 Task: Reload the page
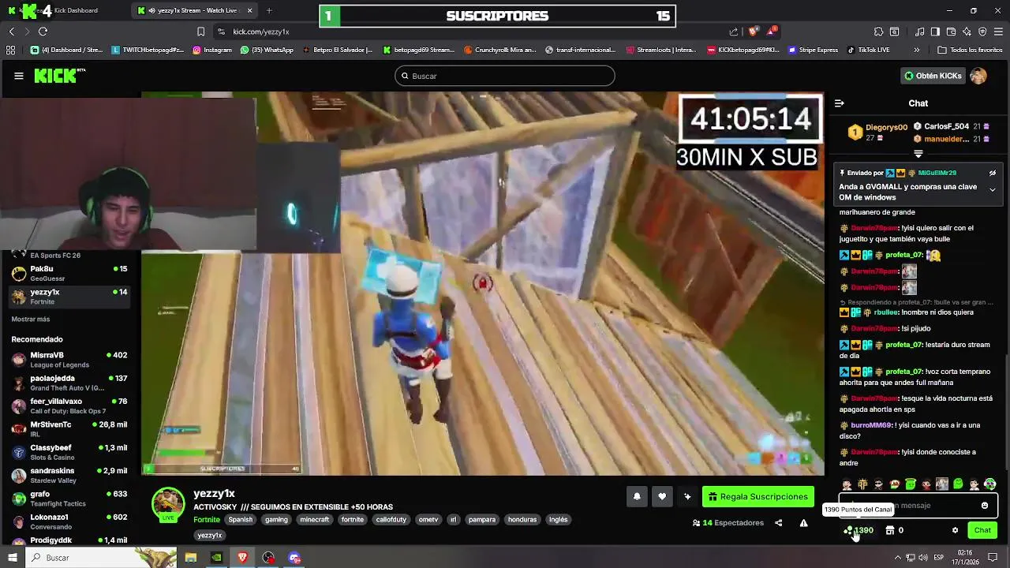pos(43,32)
